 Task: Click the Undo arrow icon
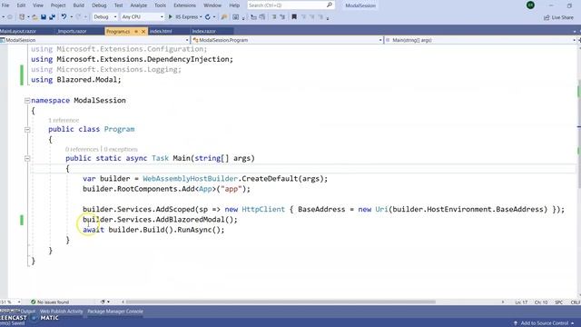point(64,17)
